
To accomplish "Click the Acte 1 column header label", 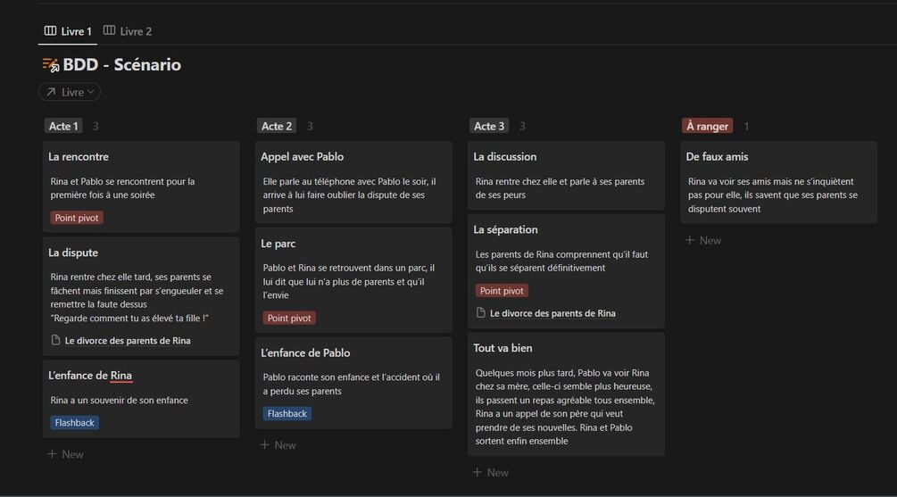I will click(62, 126).
